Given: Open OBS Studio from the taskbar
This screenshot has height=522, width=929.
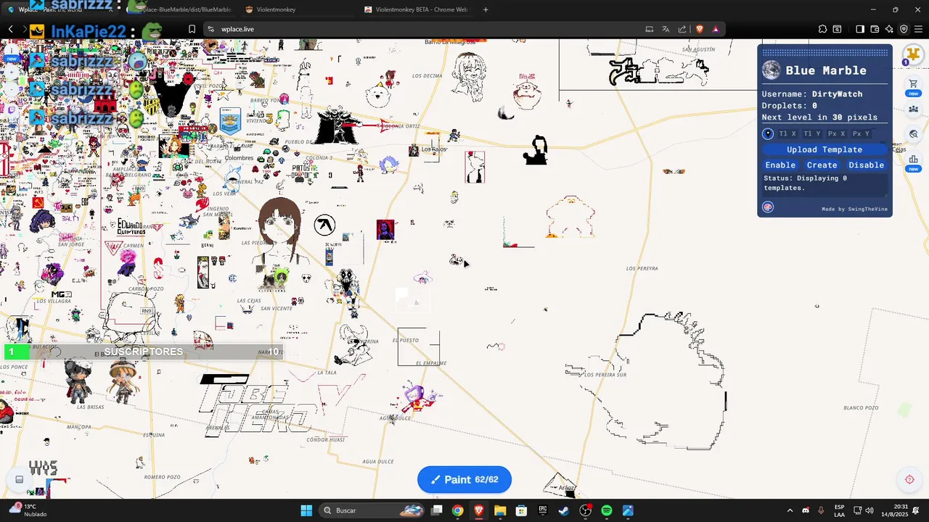Looking at the screenshot, I should pos(586,510).
